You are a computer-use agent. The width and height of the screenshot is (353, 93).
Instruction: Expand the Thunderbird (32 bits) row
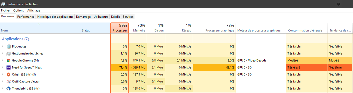coord(3,88)
